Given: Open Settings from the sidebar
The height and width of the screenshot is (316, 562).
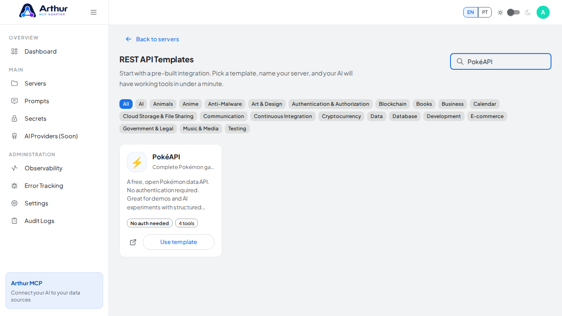Looking at the screenshot, I should [x=54, y=203].
